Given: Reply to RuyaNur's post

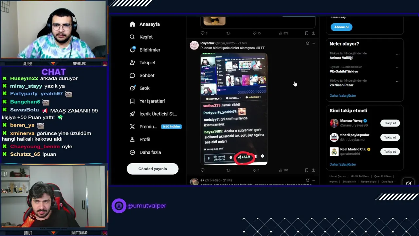Looking at the screenshot, I should 202,170.
